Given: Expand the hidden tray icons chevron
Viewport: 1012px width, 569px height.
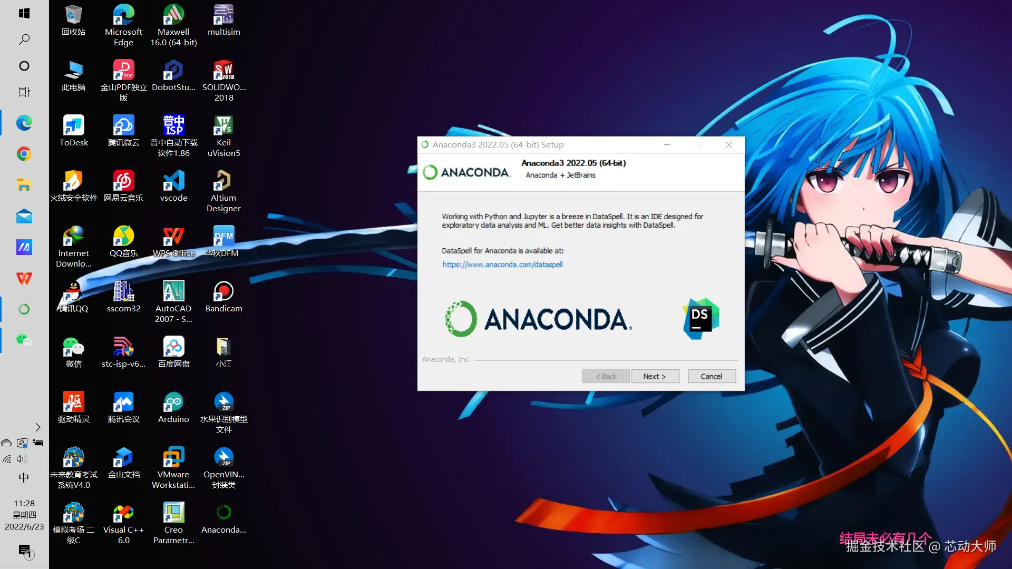Looking at the screenshot, I should [x=37, y=427].
